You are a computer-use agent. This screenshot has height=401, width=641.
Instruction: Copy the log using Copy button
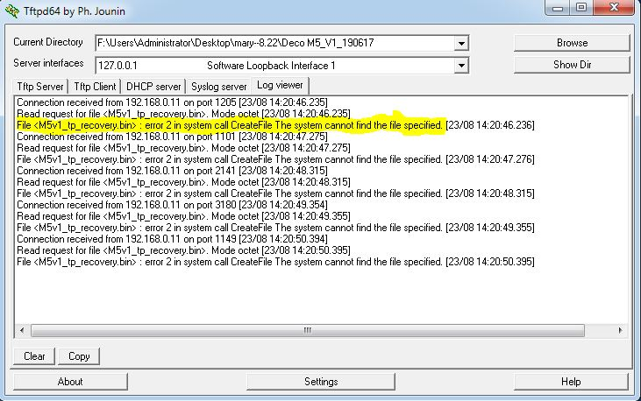pyautogui.click(x=79, y=356)
